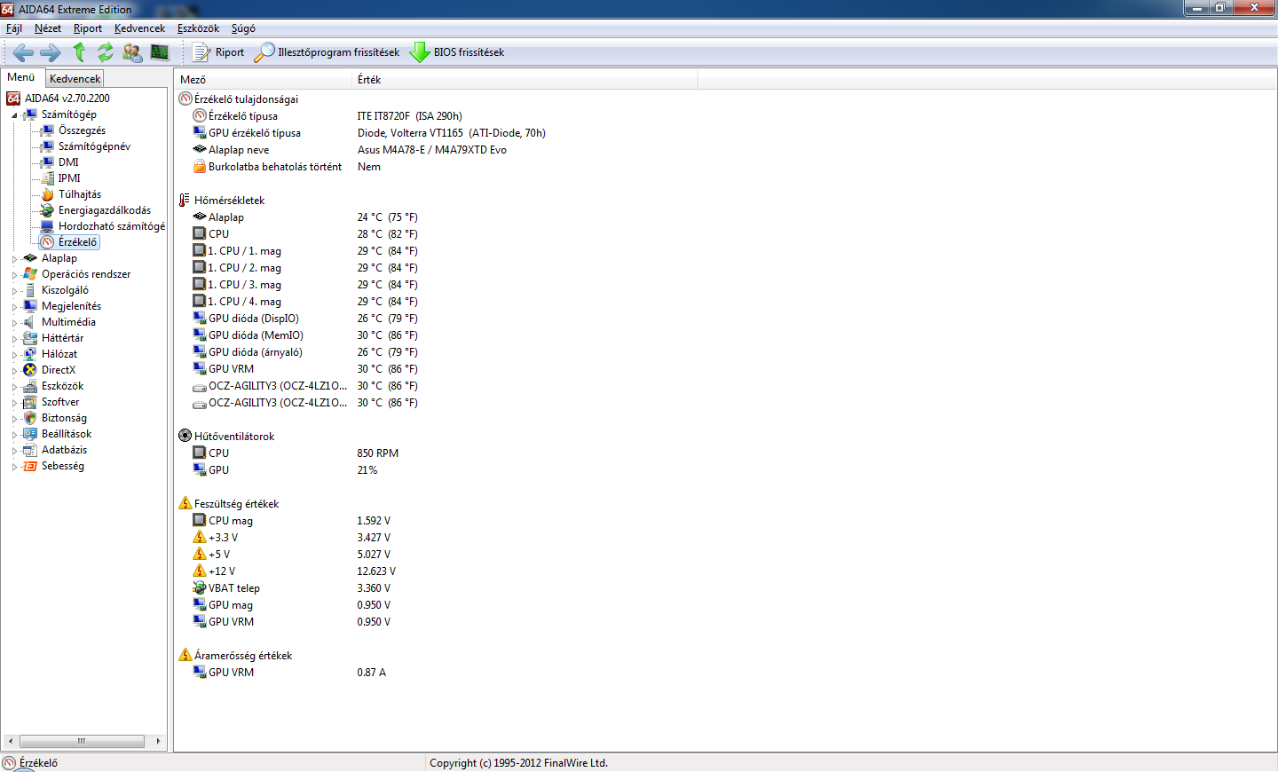Click the Adatbázis tree icon
Image resolution: width=1278 pixels, height=772 pixels.
[x=30, y=450]
